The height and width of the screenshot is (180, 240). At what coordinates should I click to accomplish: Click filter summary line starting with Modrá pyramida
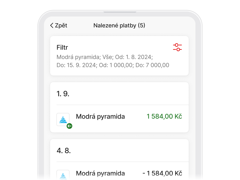[104, 57]
